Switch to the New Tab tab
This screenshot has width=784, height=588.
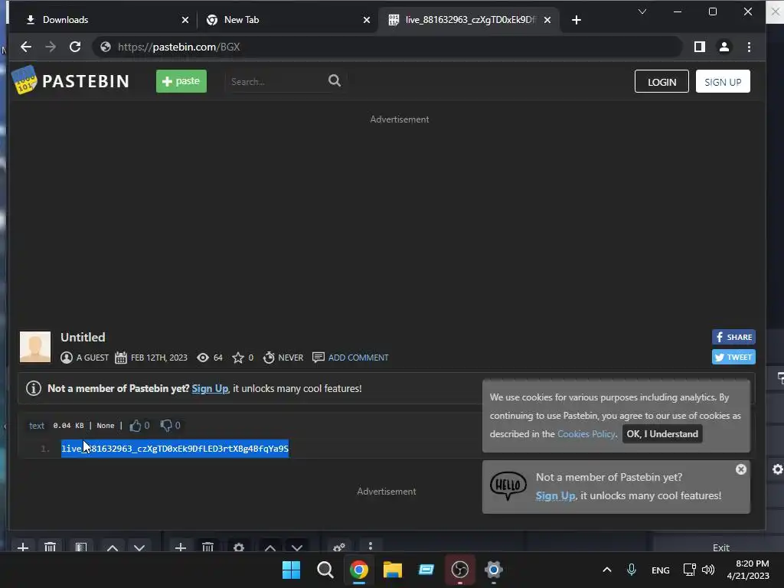point(284,20)
